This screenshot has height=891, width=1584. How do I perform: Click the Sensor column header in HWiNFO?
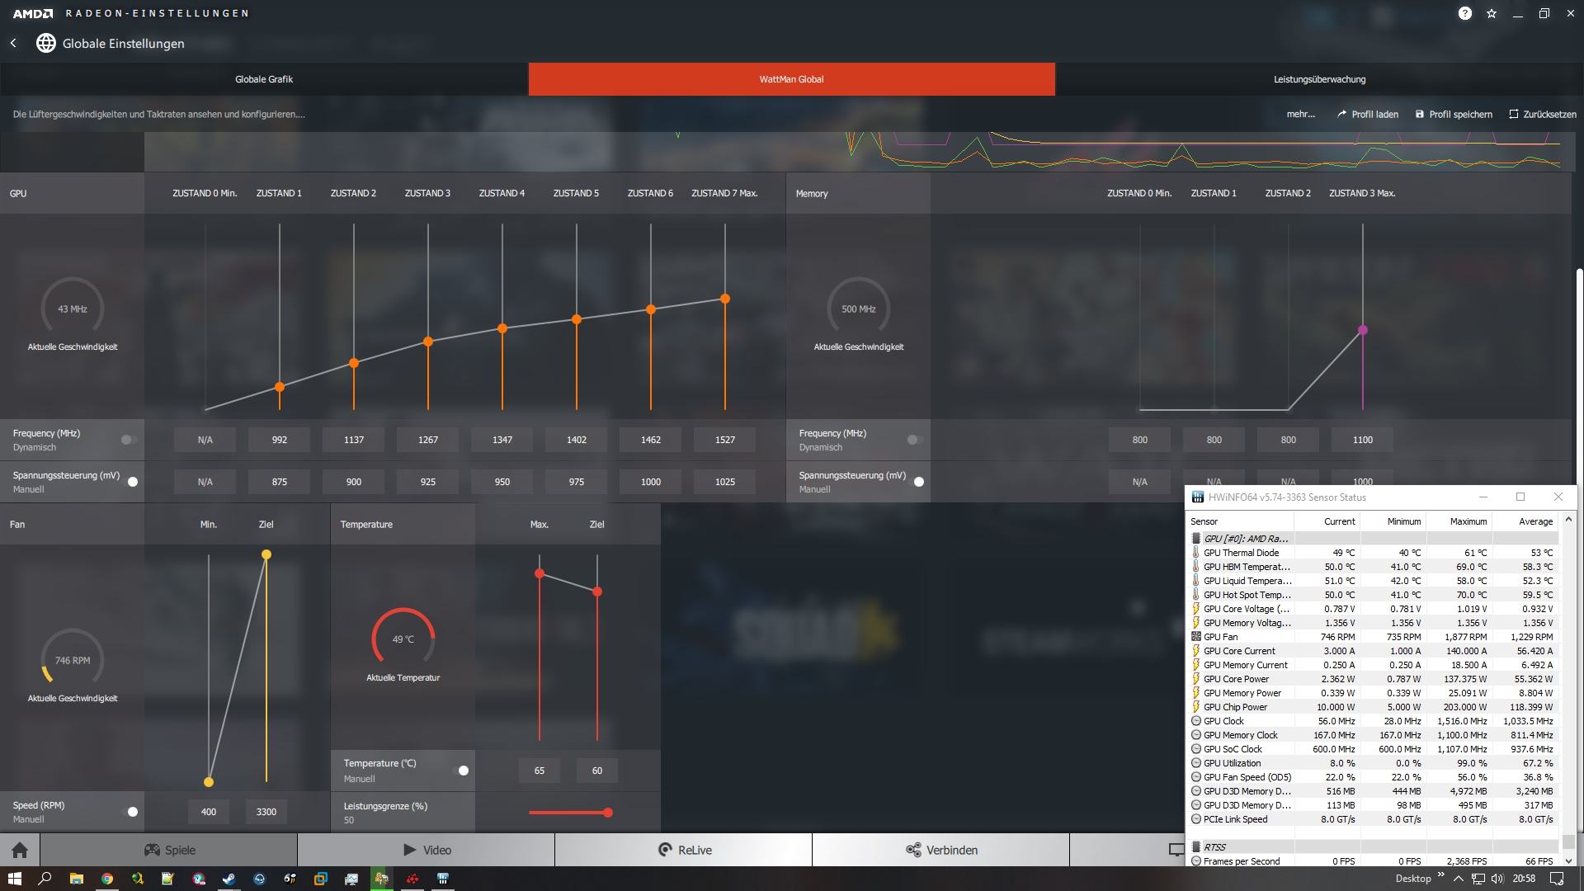(1240, 521)
